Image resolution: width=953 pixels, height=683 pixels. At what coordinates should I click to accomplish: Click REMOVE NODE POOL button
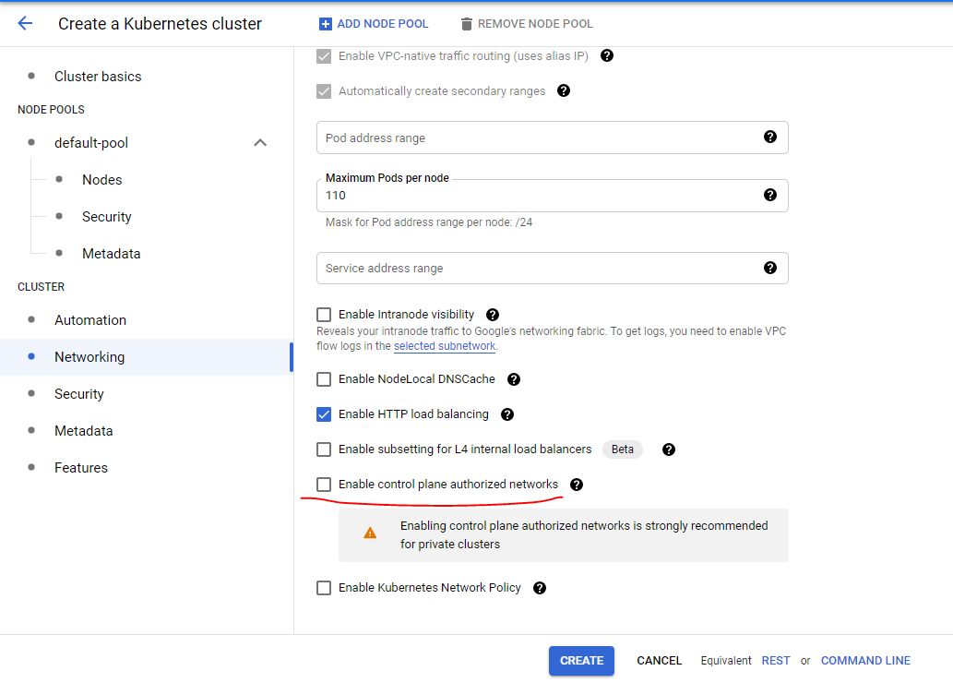click(x=527, y=24)
